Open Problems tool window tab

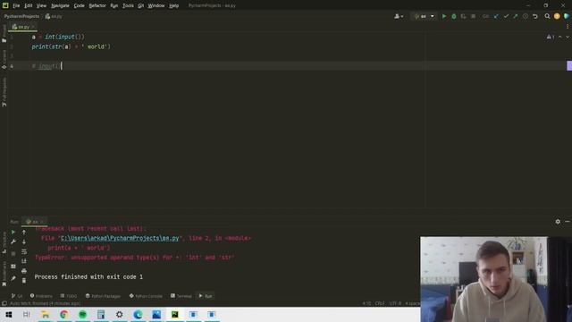pos(41,296)
